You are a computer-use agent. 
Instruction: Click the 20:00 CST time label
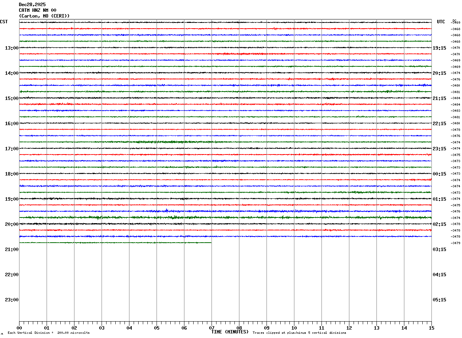click(x=11, y=224)
